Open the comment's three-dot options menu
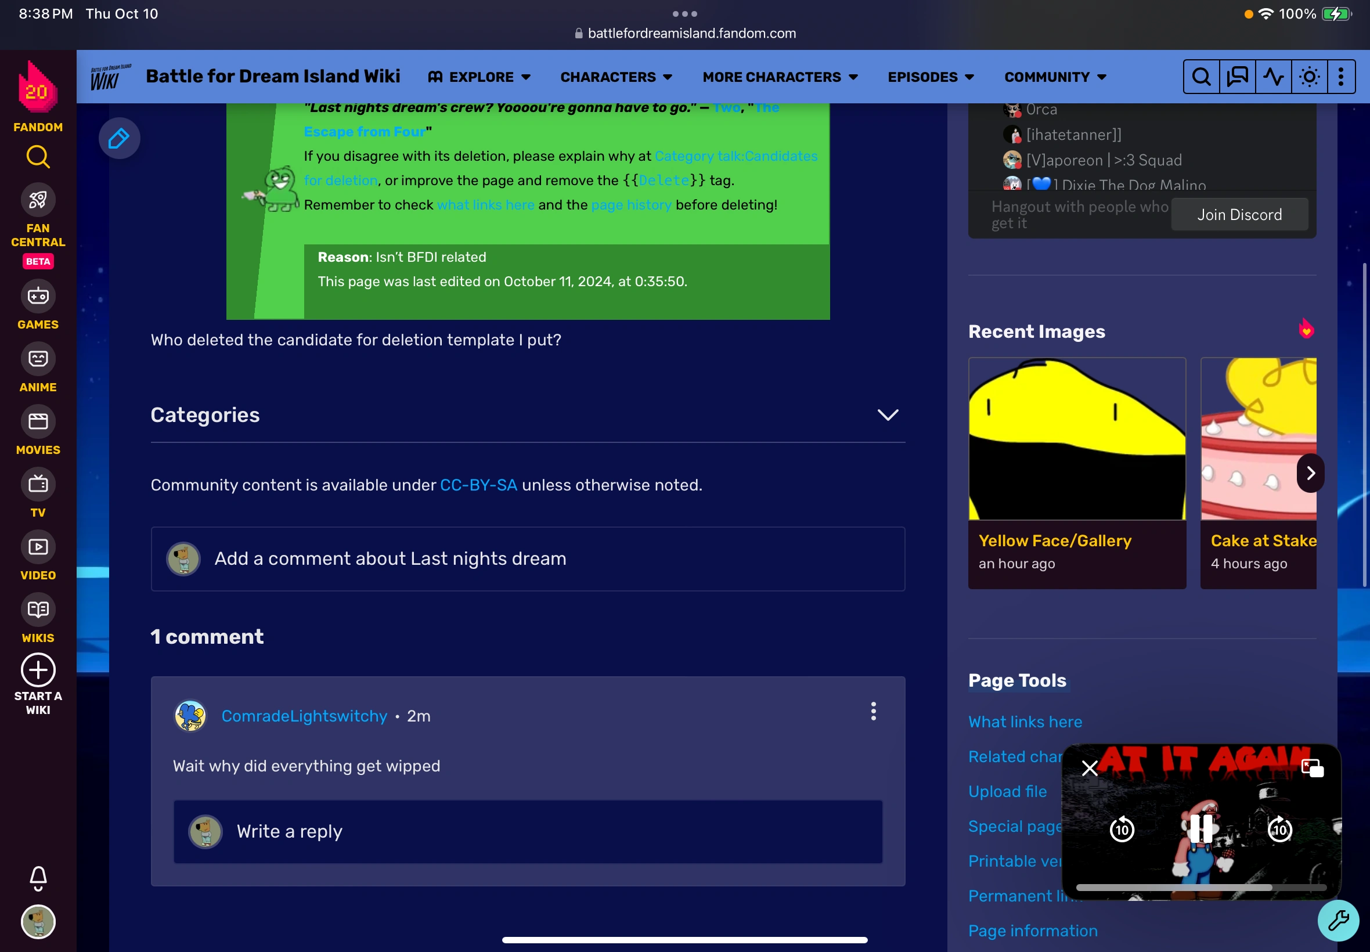Viewport: 1370px width, 952px height. pos(873,711)
